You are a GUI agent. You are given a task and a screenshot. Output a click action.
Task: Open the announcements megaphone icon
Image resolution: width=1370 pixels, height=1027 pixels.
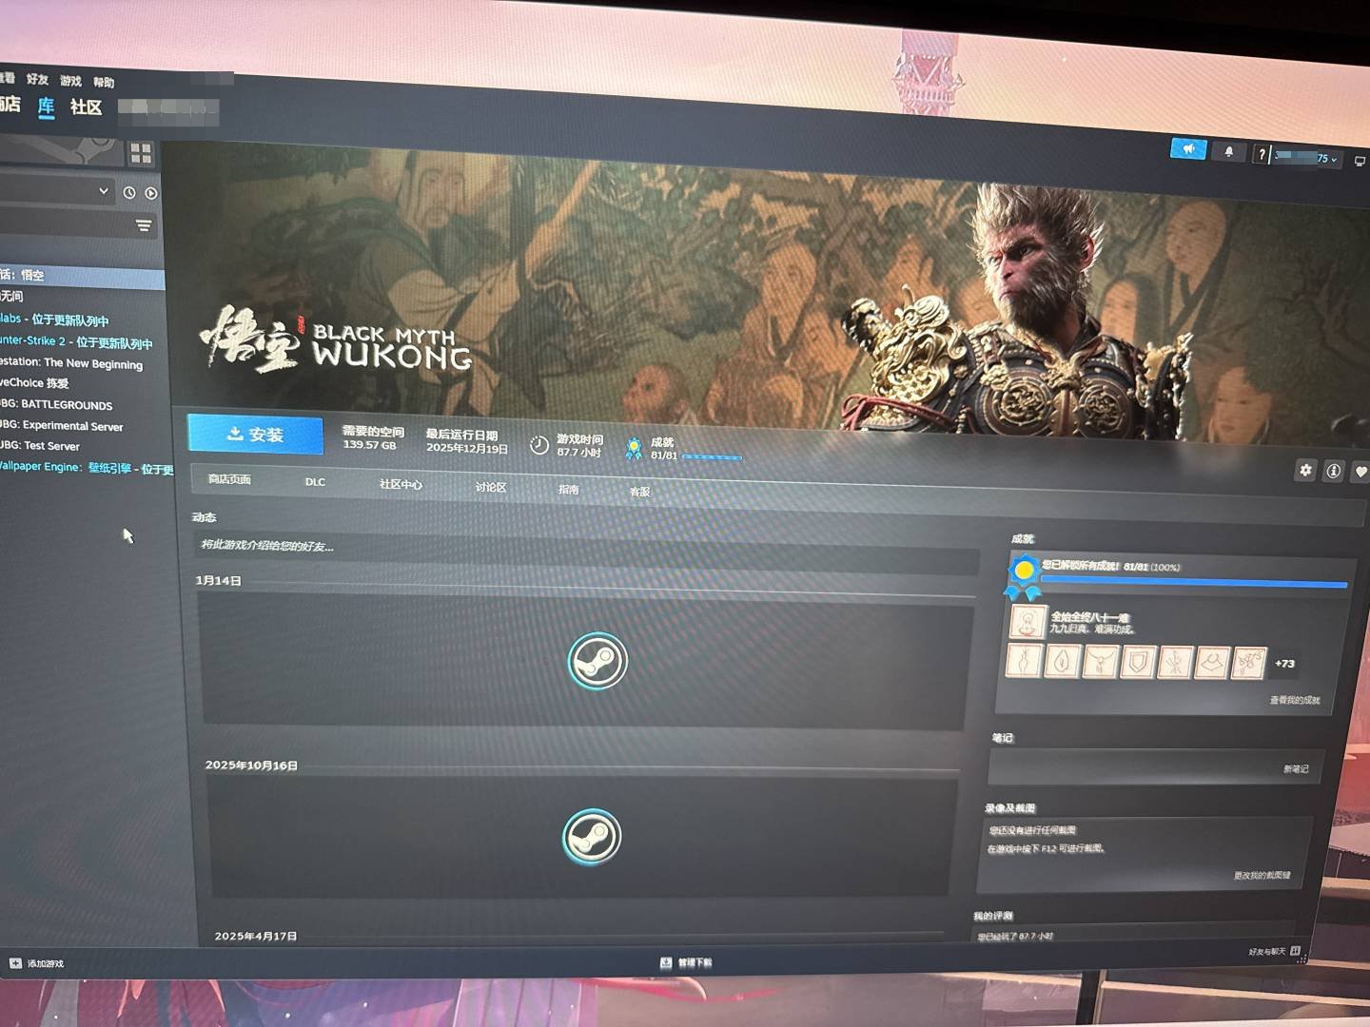point(1188,149)
